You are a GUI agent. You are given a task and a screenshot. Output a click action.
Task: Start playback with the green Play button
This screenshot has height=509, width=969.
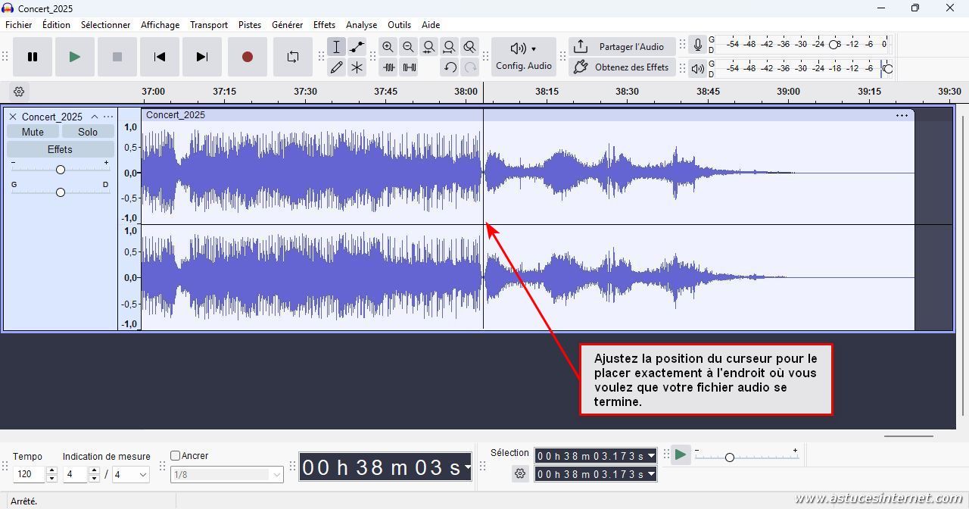click(74, 57)
